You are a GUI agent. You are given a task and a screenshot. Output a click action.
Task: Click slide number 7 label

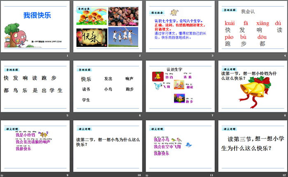[213, 115]
